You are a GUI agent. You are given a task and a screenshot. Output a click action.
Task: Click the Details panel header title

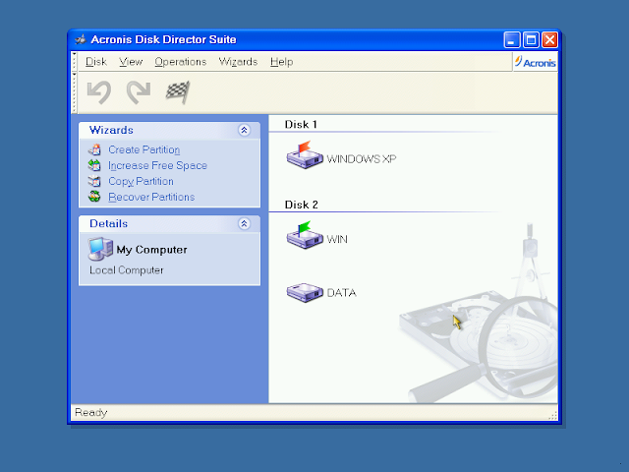[108, 223]
